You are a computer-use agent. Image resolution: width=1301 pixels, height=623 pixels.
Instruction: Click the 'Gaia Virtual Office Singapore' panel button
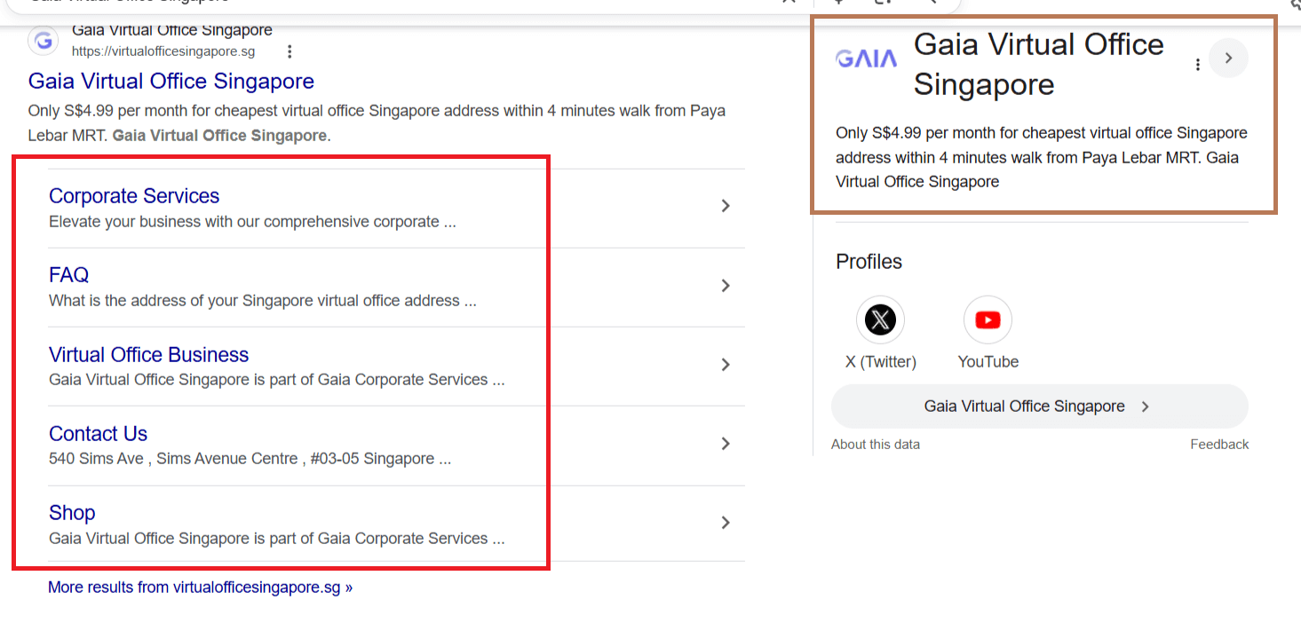[1039, 406]
